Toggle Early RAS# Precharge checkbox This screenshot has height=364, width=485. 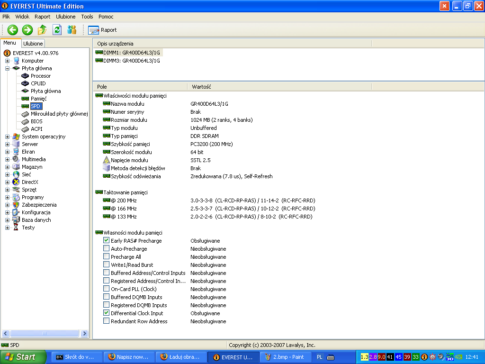[x=106, y=240]
